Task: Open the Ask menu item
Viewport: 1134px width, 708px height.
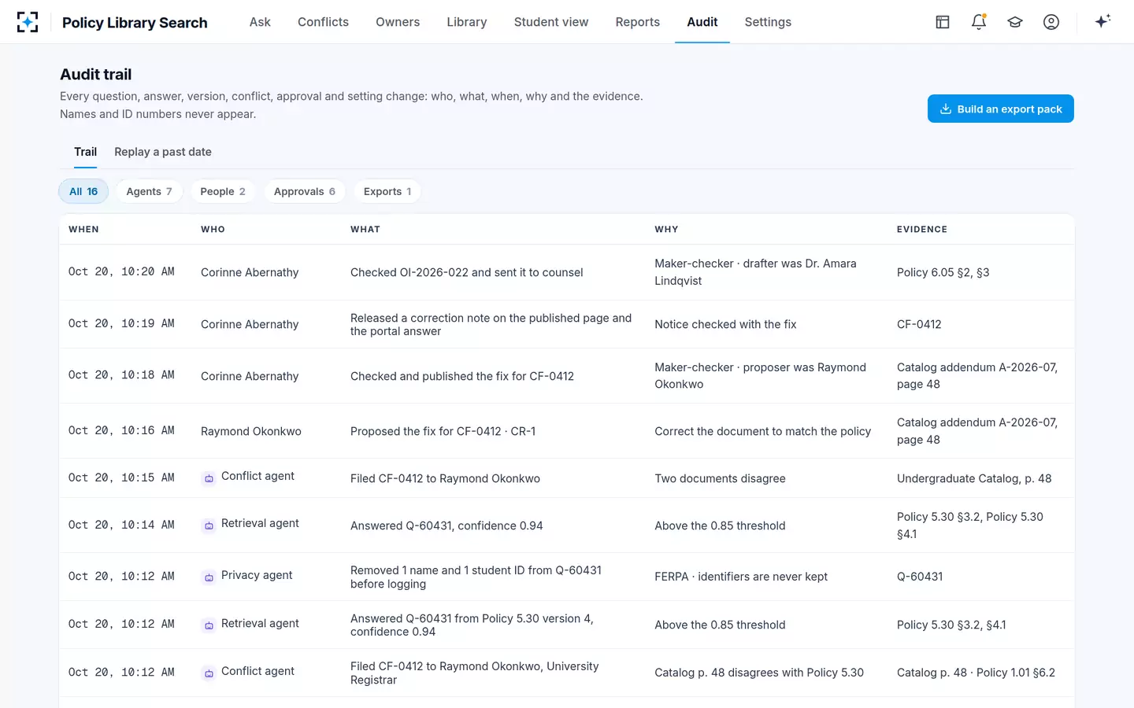Action: tap(260, 22)
